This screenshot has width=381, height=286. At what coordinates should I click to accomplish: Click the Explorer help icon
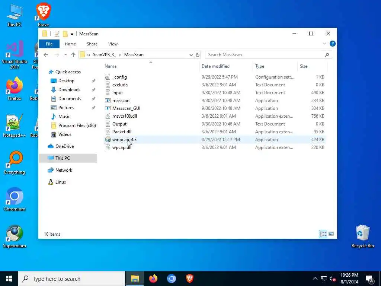coord(332,44)
